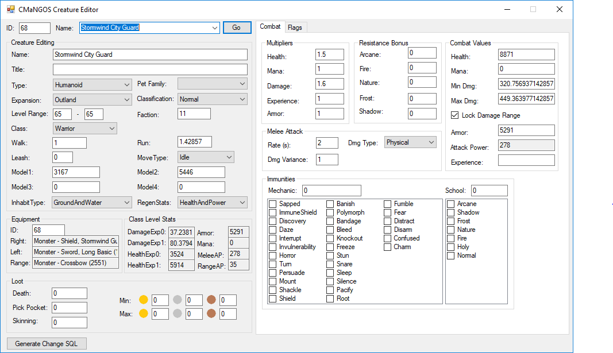613x353 pixels.
Task: Click the Pick Pocket loot field
Action: (70, 307)
